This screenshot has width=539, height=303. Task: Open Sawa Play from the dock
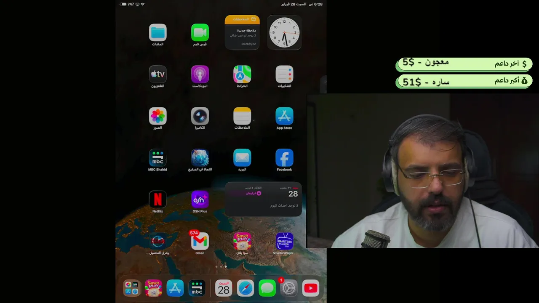(153, 288)
